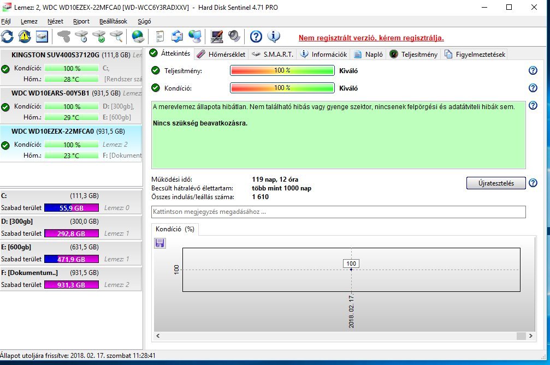Click the 'Nem regisztrált verzió' registration link

371,38
